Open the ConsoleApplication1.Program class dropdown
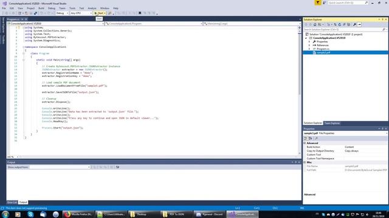 [154, 24]
